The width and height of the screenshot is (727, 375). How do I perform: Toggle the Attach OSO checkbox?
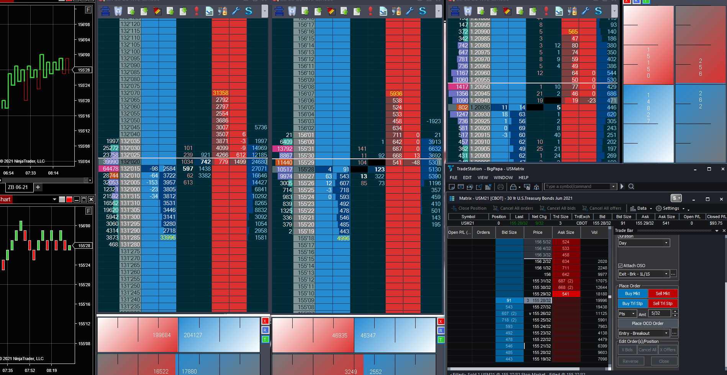pyautogui.click(x=621, y=266)
